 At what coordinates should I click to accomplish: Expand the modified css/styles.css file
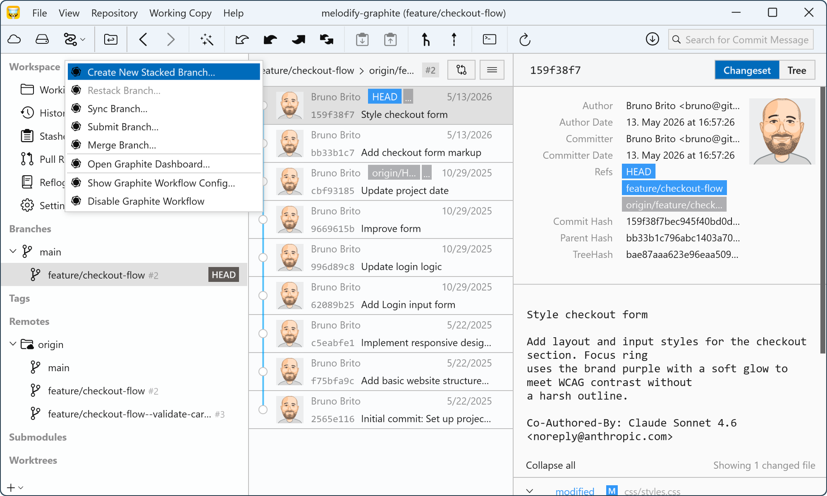(x=530, y=491)
